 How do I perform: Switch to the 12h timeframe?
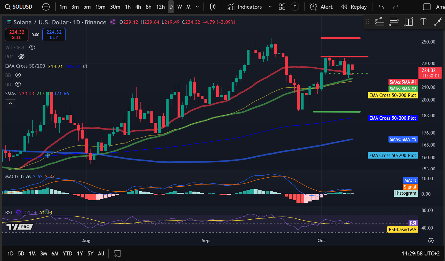click(160, 7)
